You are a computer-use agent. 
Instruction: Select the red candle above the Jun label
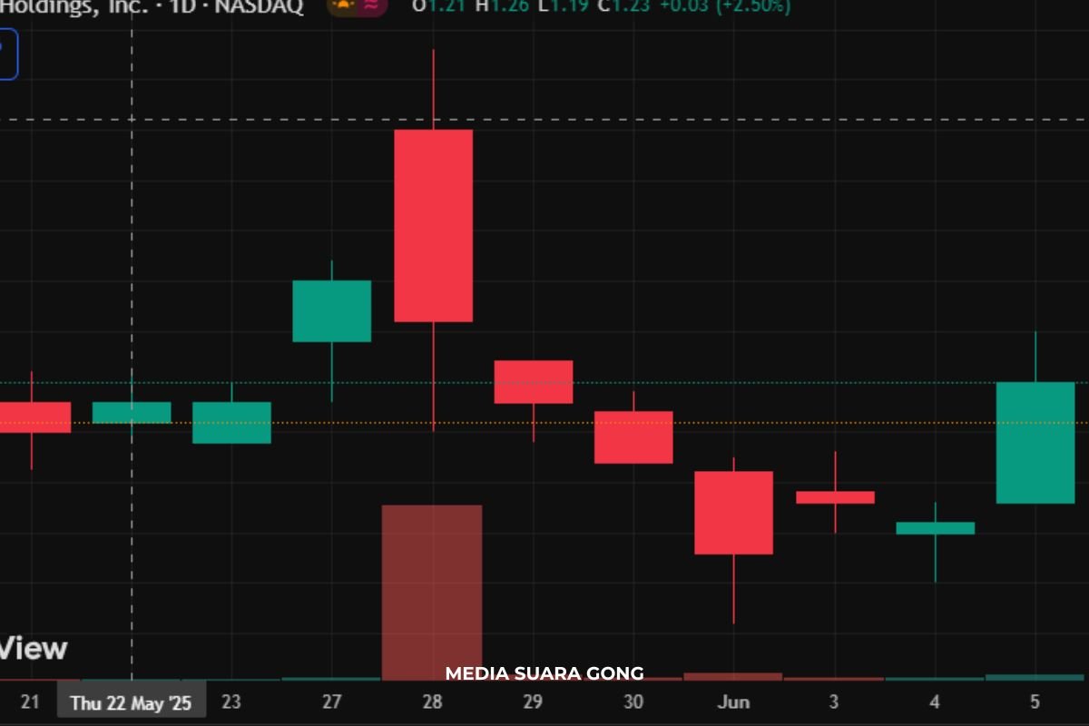(x=733, y=512)
